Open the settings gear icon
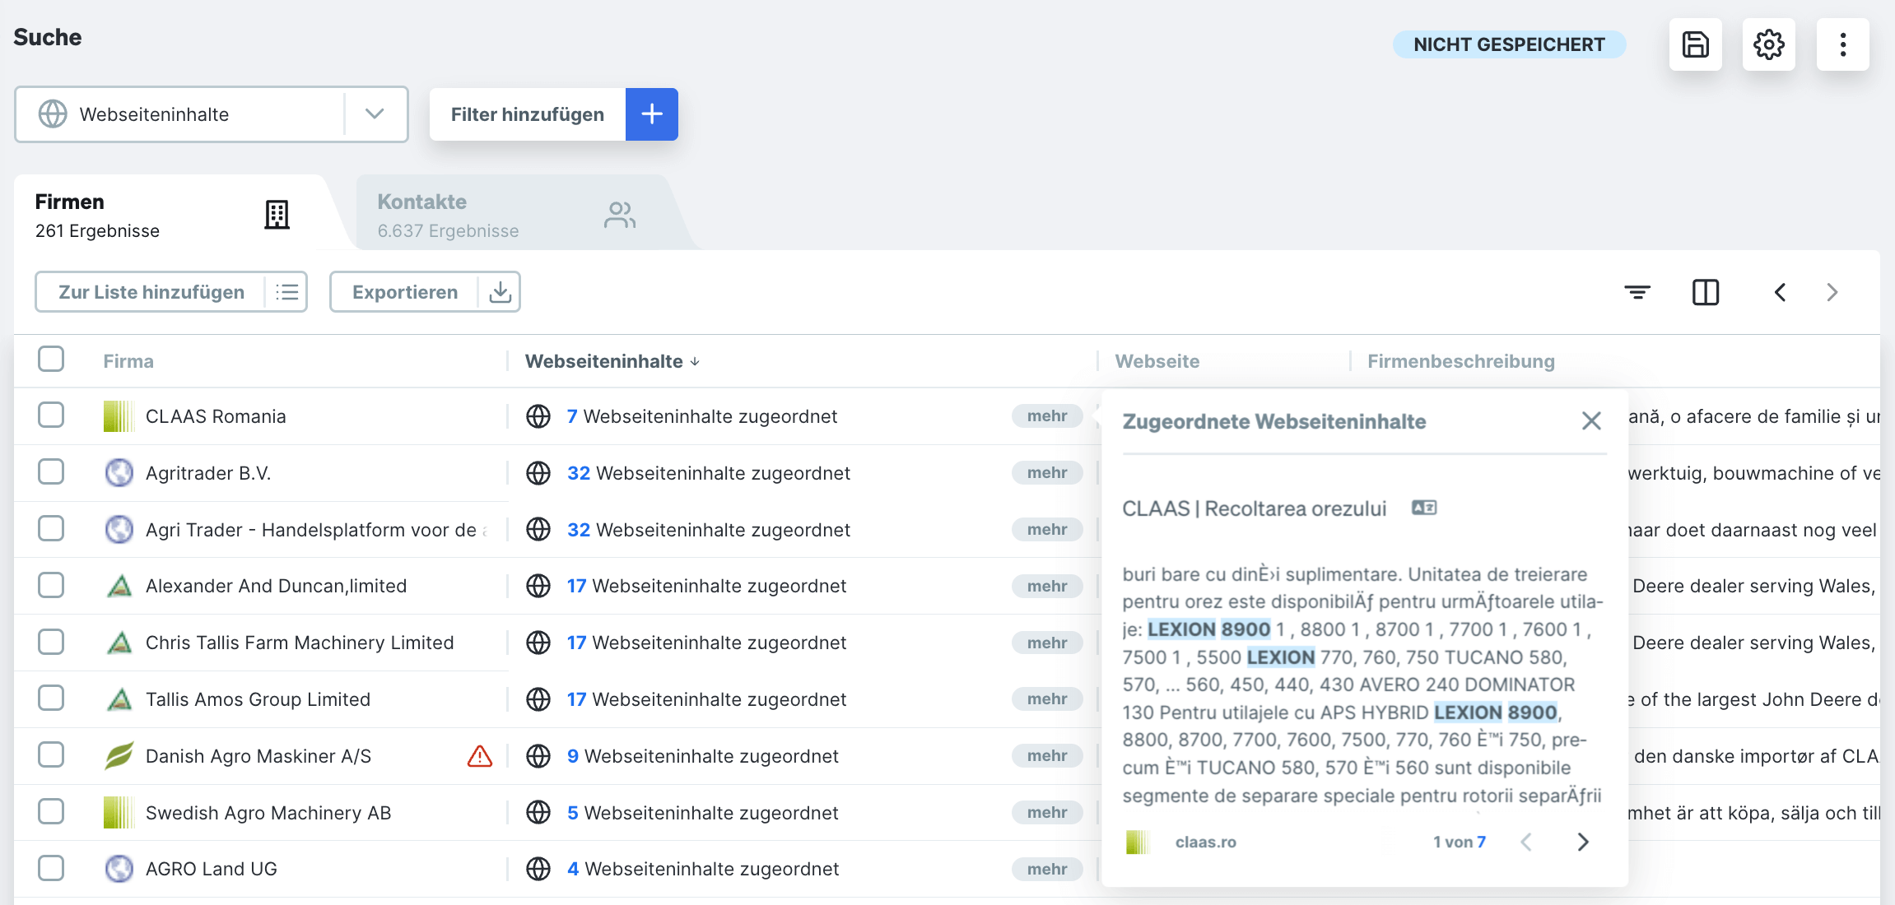Viewport: 1895px width, 905px height. tap(1768, 44)
